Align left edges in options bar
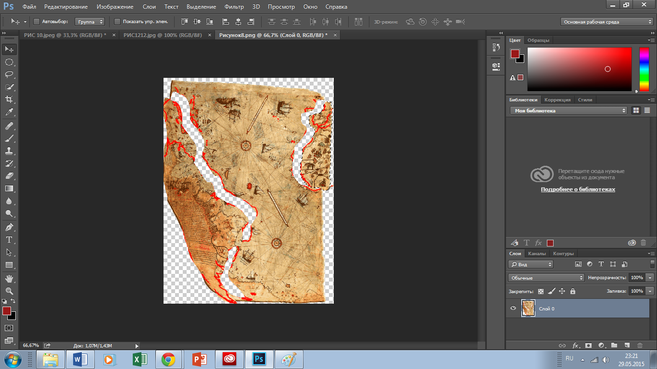657x369 pixels. coord(226,22)
